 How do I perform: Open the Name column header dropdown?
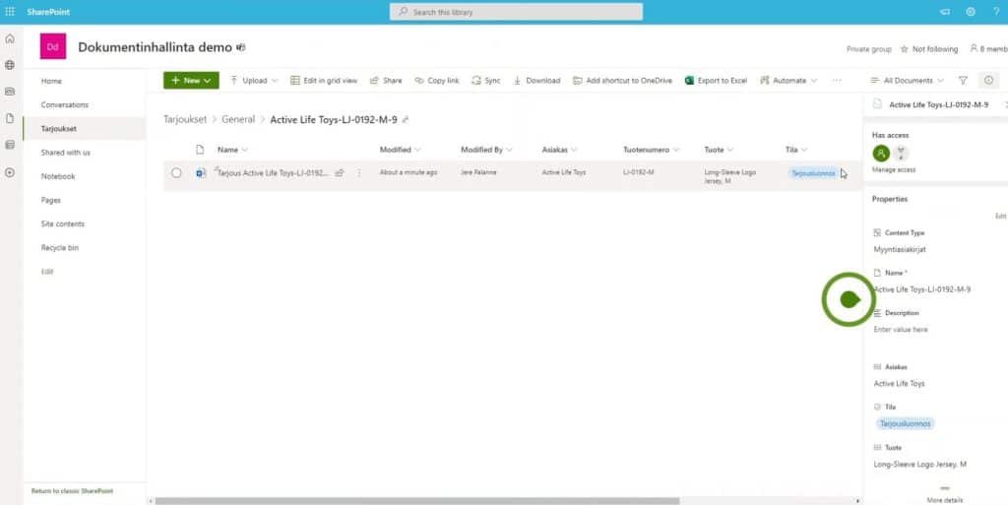tap(232, 150)
